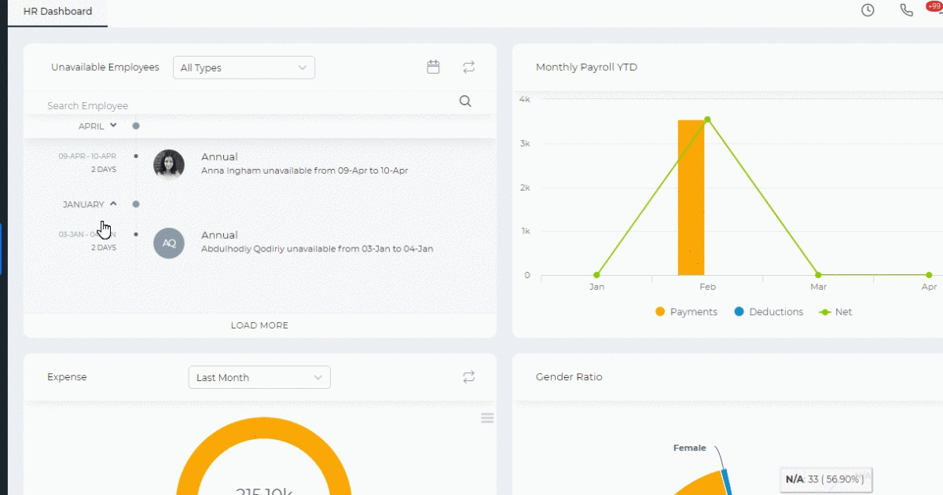Open the All Types dropdown
The image size is (943, 495).
(x=244, y=68)
